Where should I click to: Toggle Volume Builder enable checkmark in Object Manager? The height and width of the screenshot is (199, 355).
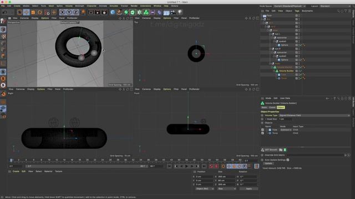pyautogui.click(x=301, y=71)
